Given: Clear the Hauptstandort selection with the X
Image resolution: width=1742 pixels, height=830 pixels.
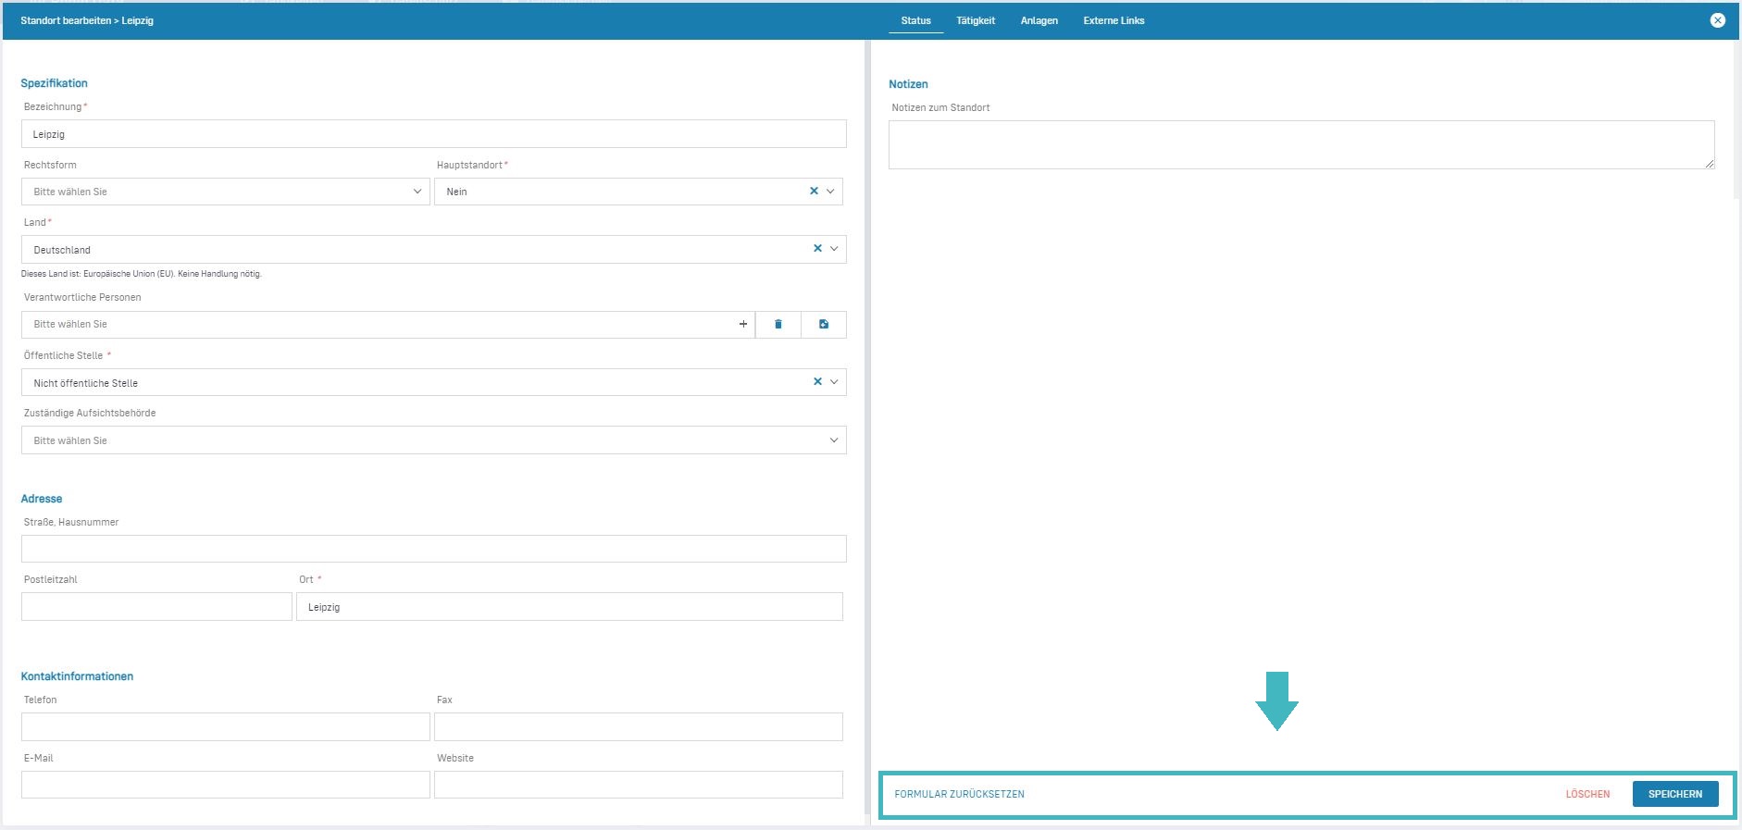Looking at the screenshot, I should pos(814,192).
